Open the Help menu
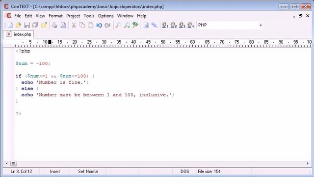This screenshot has height=177, width=314. coord(142,16)
